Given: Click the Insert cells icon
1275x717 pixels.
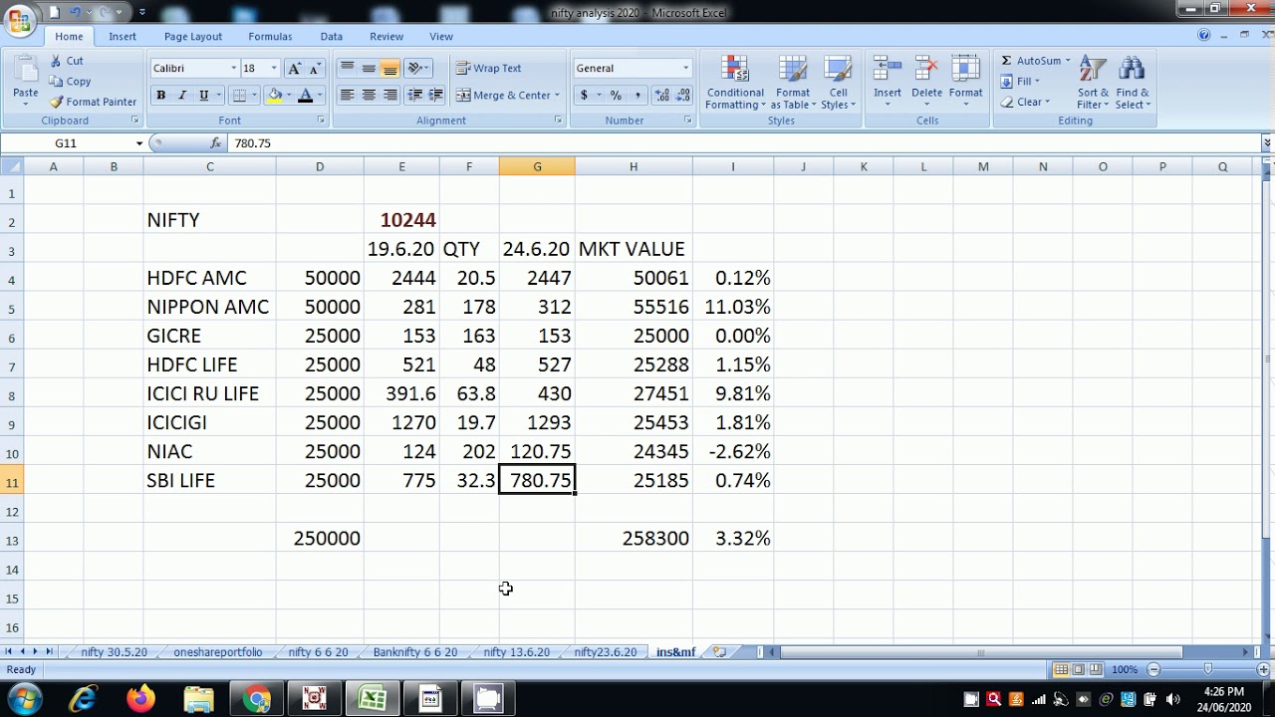Looking at the screenshot, I should click(x=887, y=70).
